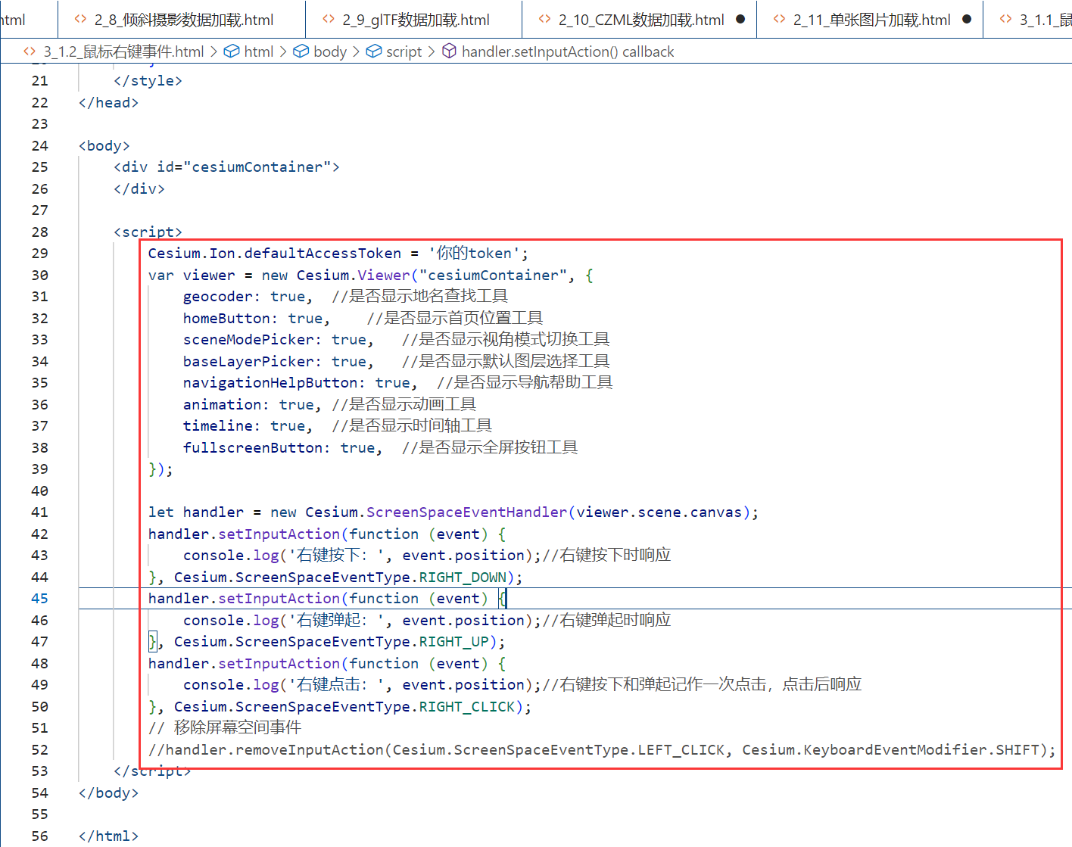Image resolution: width=1072 pixels, height=847 pixels.
Task: Click the opening <script> tag on line 28
Action: 148,232
